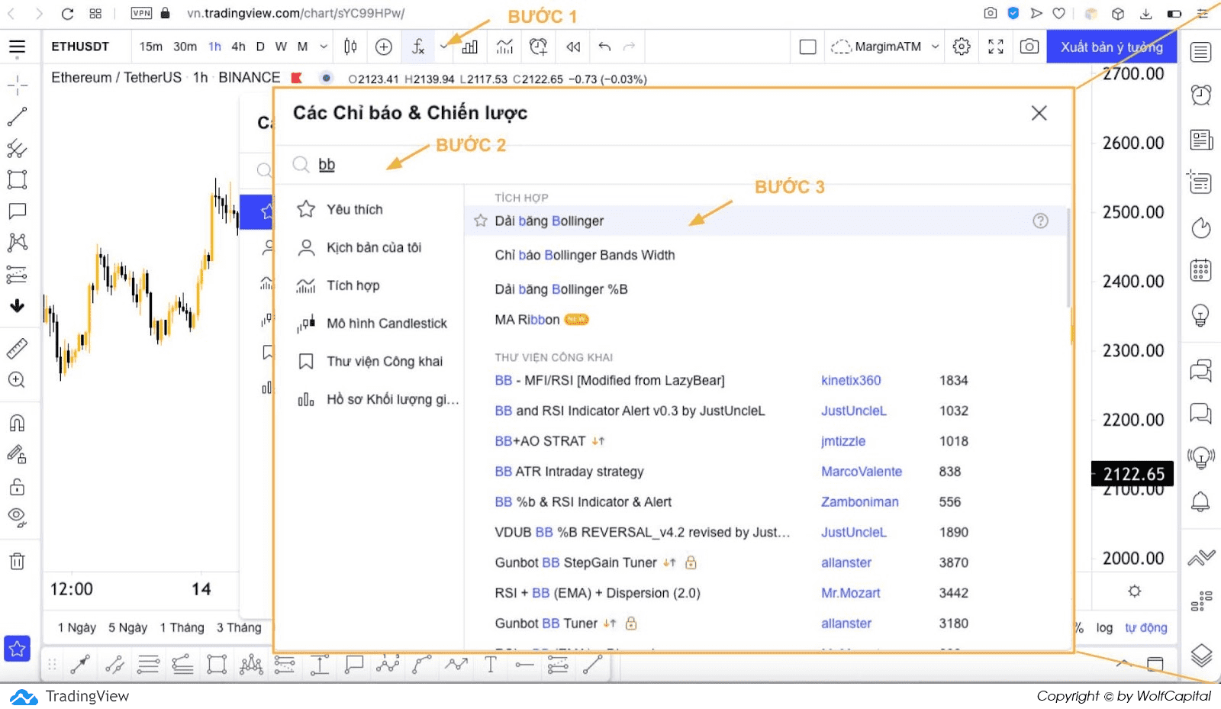
Task: Select the zoom in tool
Action: [x=17, y=380]
